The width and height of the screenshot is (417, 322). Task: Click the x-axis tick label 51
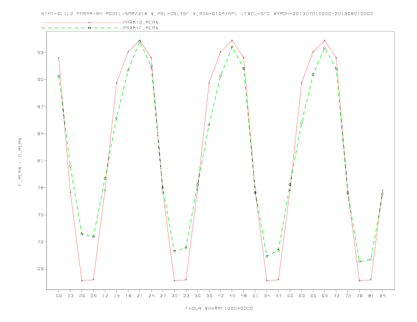click(x=255, y=296)
